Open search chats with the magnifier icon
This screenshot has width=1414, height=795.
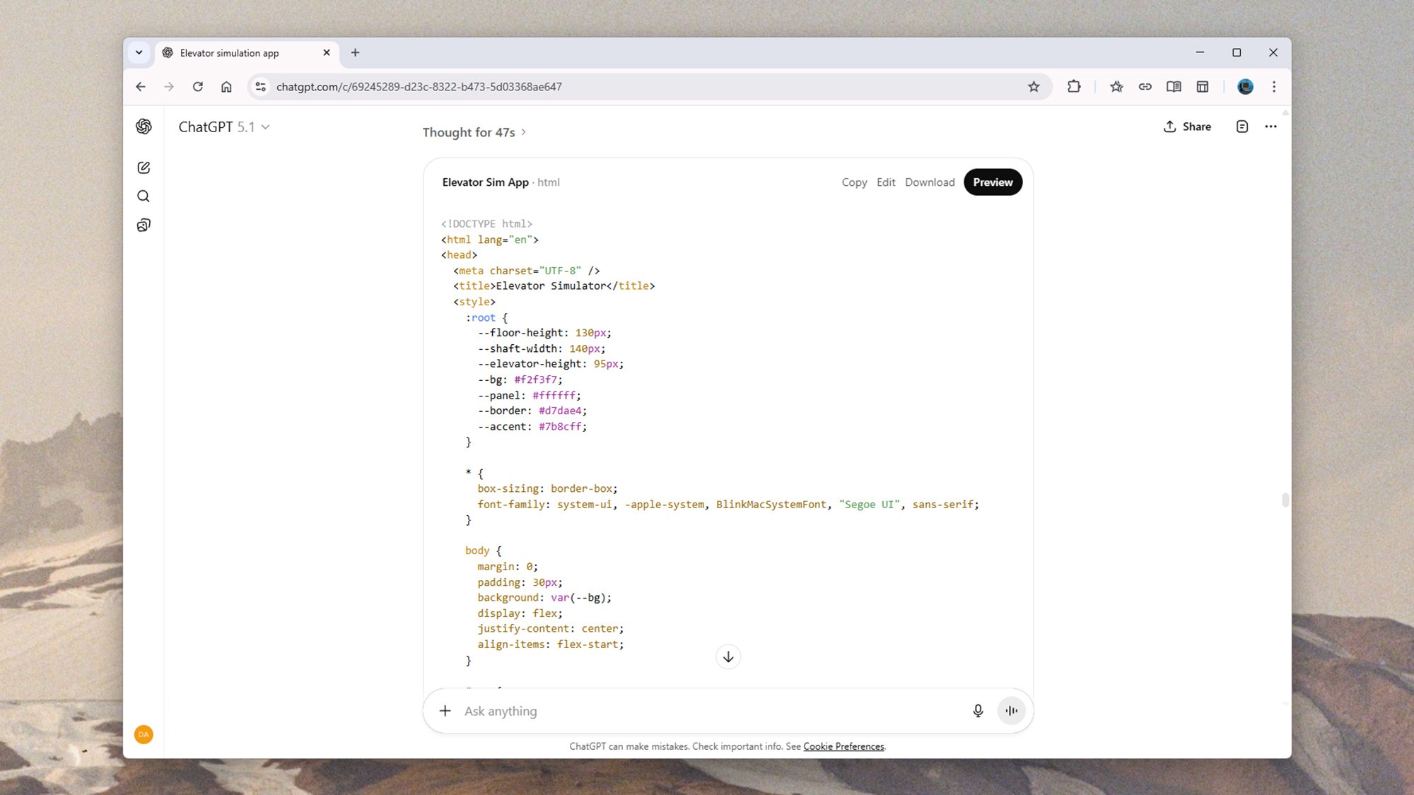click(x=144, y=196)
